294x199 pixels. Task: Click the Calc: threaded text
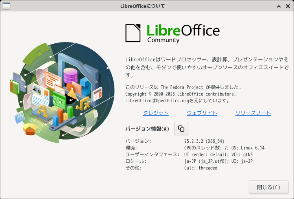point(200,168)
